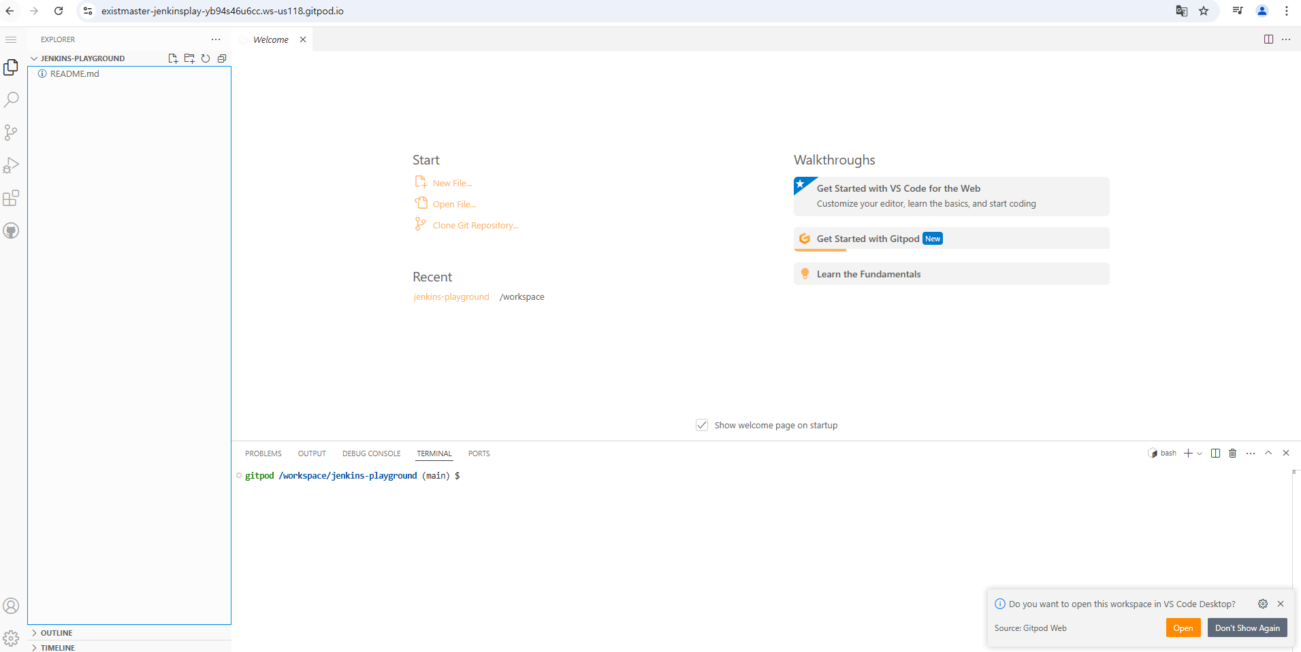Viewport: 1301px width, 652px height.
Task: Split the editor to the right
Action: tap(1268, 39)
